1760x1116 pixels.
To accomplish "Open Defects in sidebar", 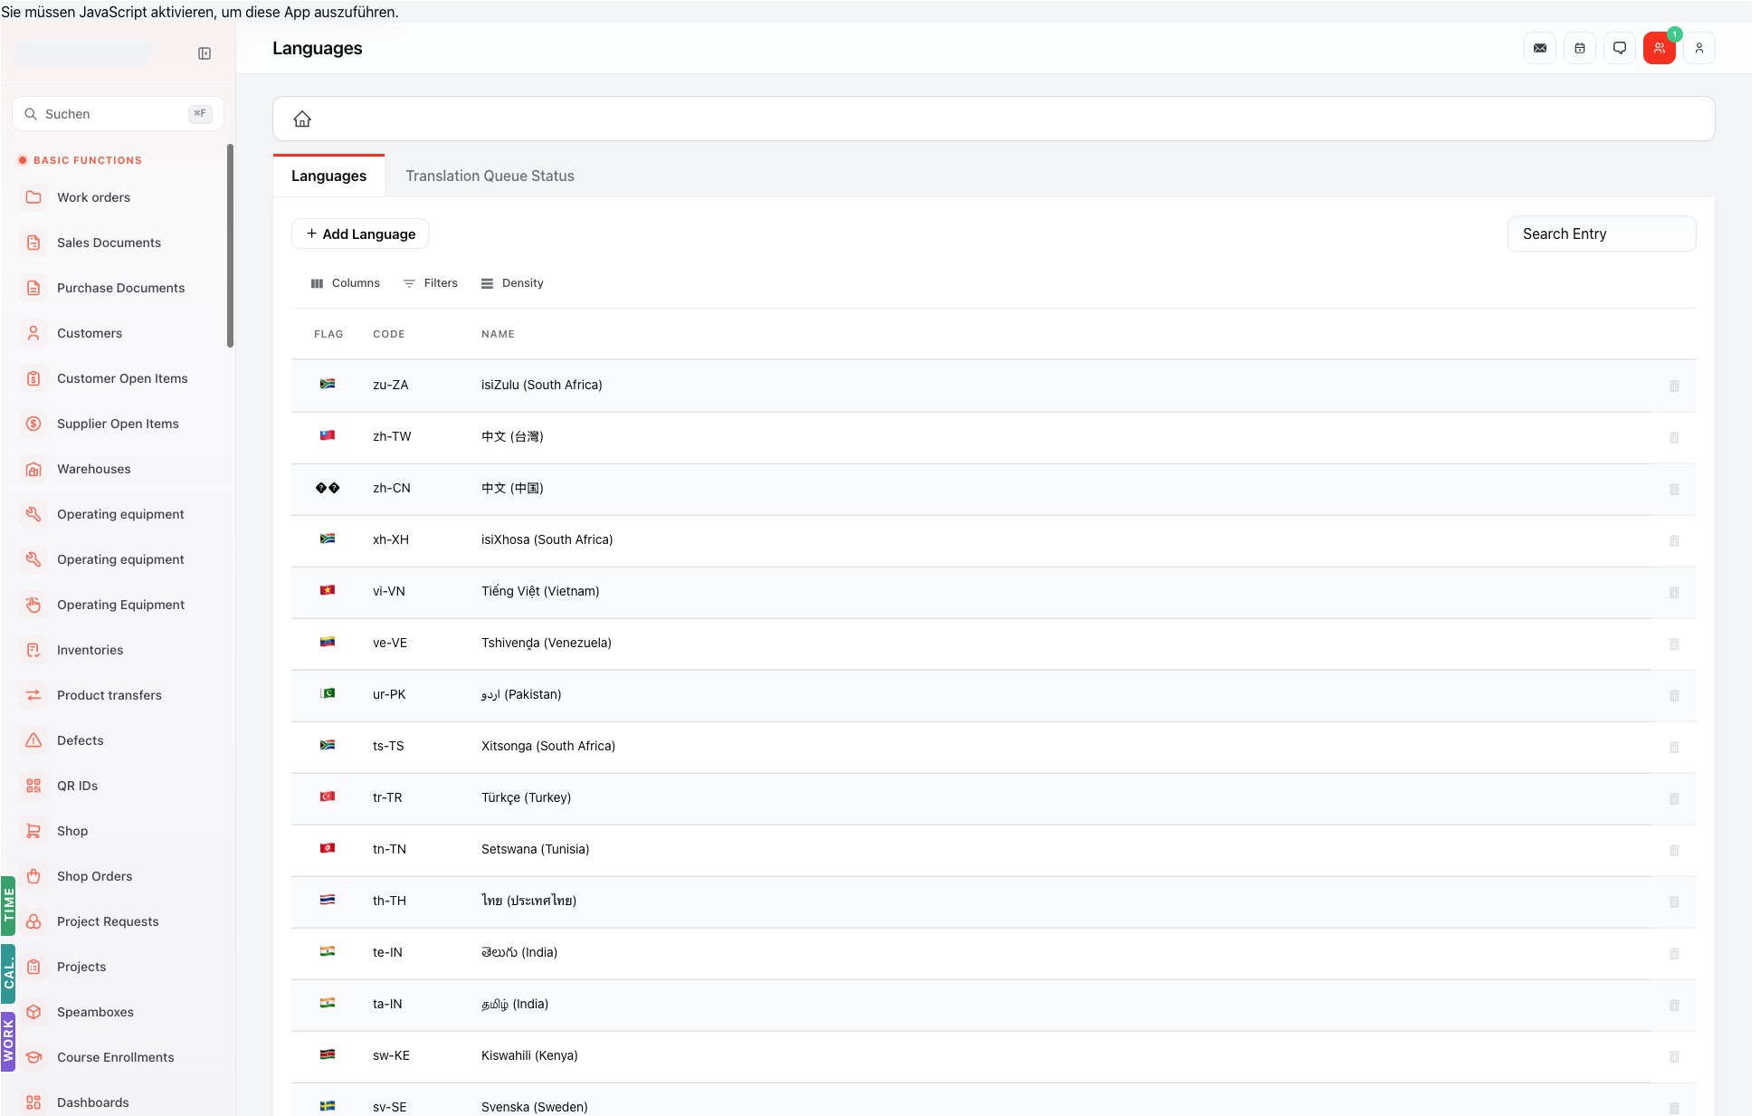I will (118, 740).
